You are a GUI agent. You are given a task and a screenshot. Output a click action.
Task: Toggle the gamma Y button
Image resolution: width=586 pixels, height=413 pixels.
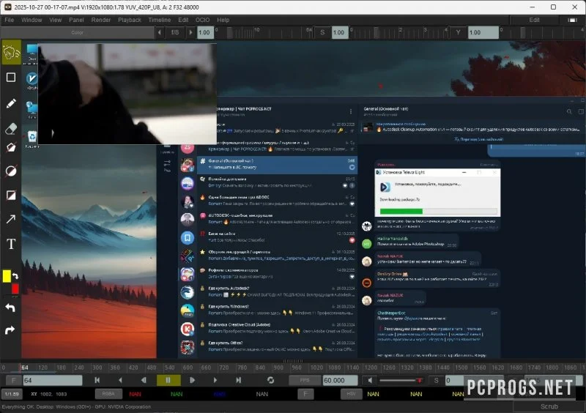click(459, 32)
